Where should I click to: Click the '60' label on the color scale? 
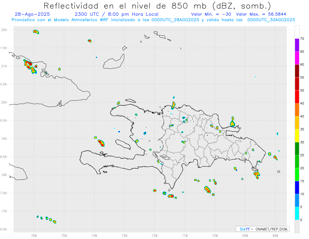coord(302,64)
